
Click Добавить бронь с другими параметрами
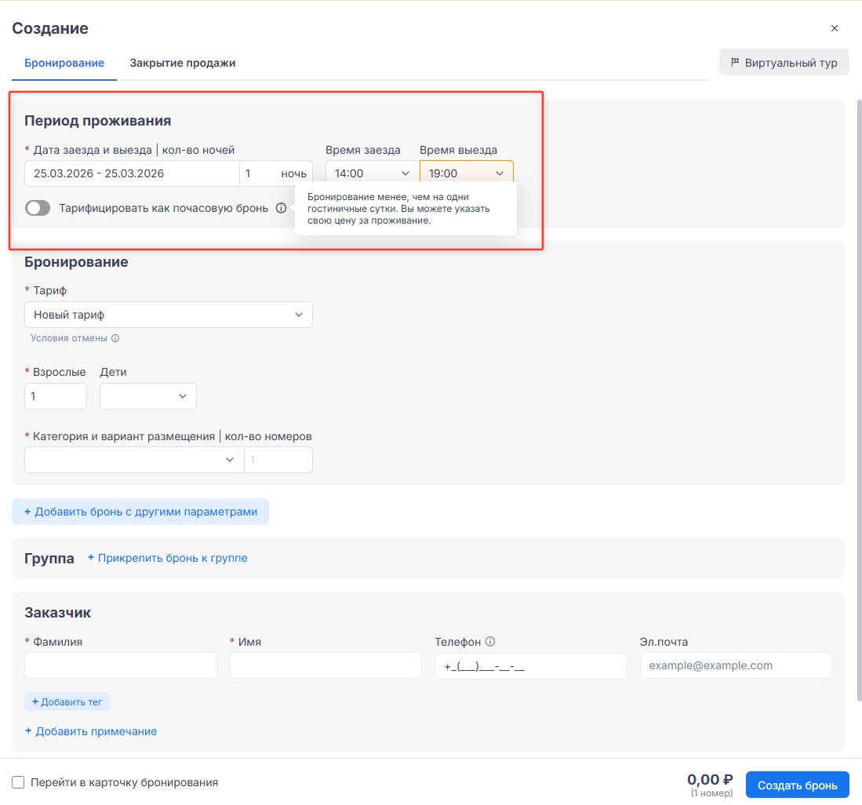(x=140, y=512)
